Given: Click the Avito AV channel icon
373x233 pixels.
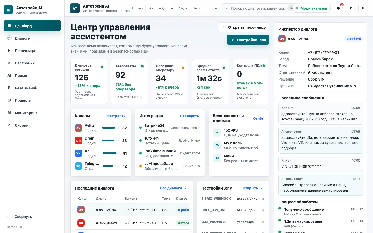Looking at the screenshot, I should (78, 128).
